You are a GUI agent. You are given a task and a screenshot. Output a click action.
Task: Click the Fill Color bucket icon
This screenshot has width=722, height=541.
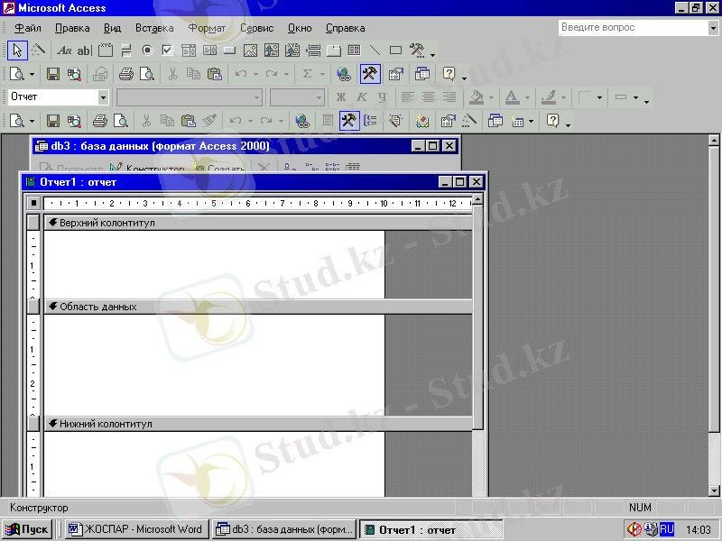[479, 97]
